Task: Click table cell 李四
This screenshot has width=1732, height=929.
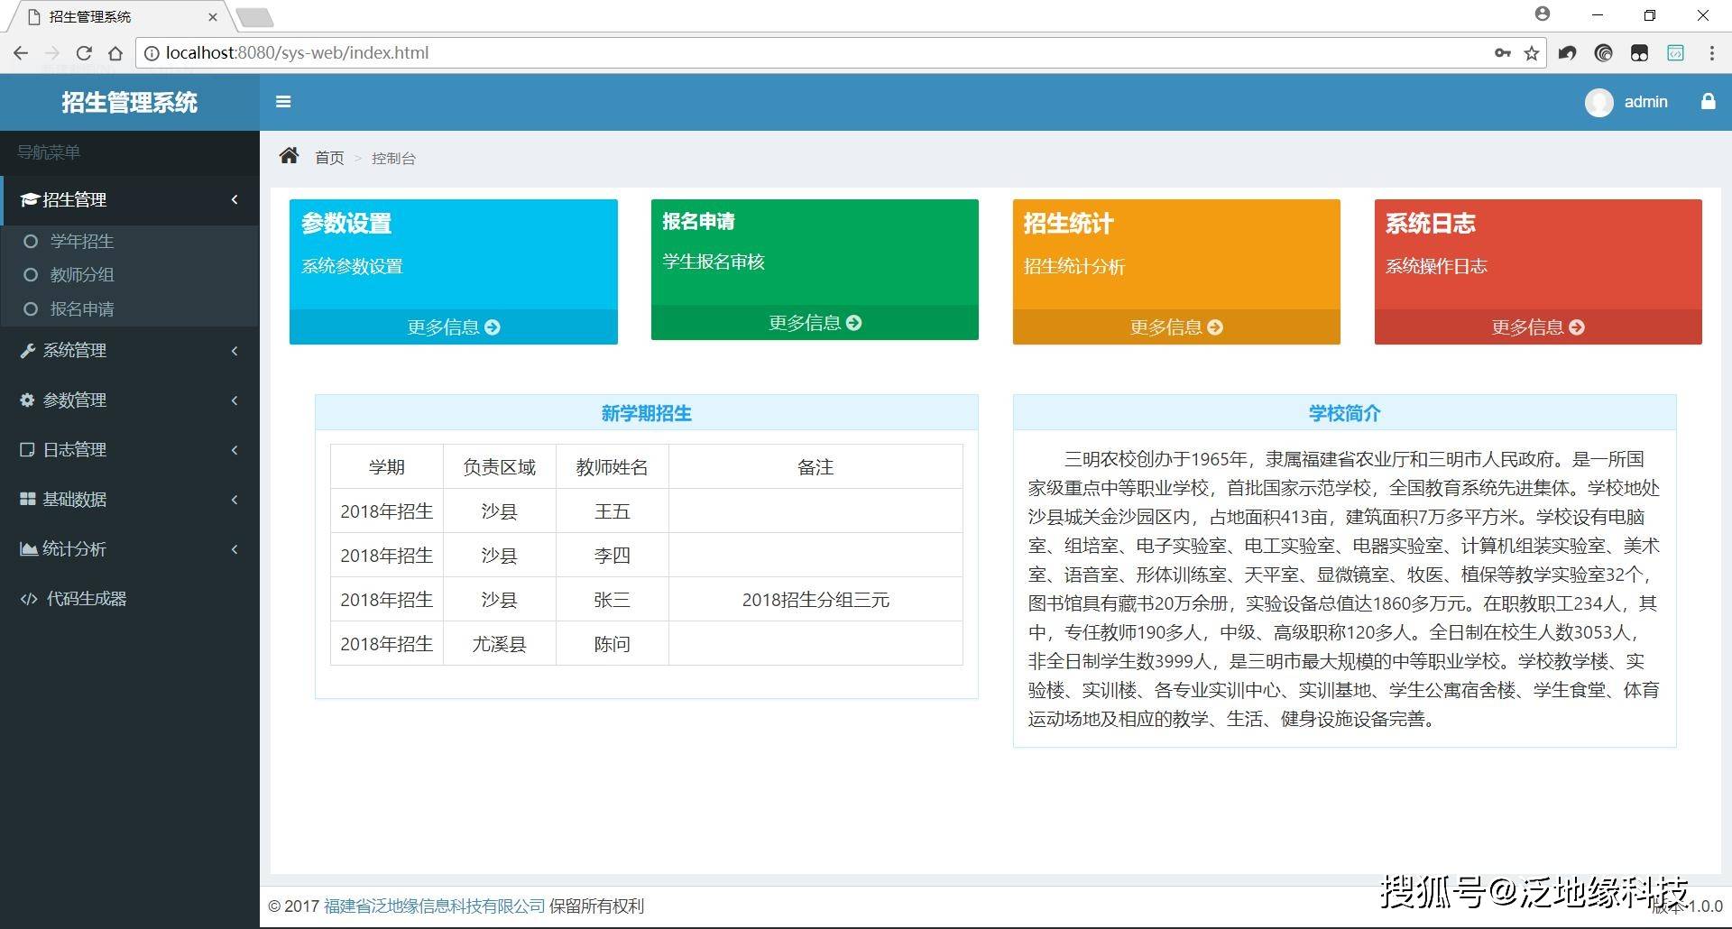Action: (613, 556)
